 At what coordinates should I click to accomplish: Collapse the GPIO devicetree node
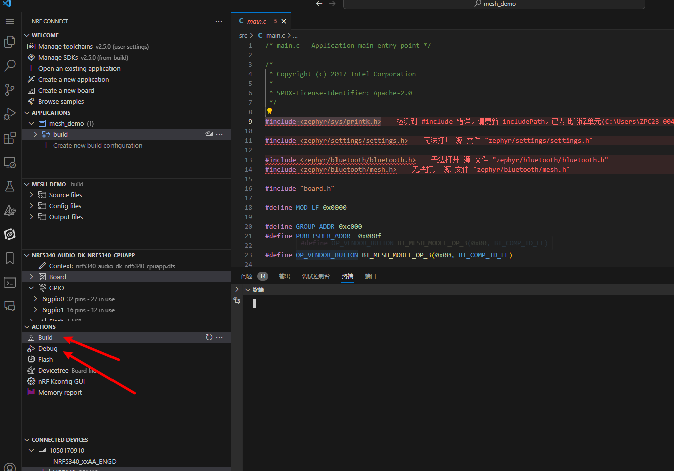31,288
